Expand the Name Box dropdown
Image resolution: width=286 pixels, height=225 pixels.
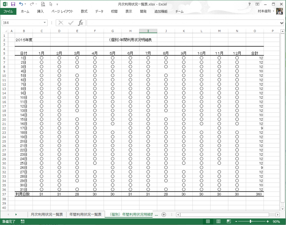(45, 23)
